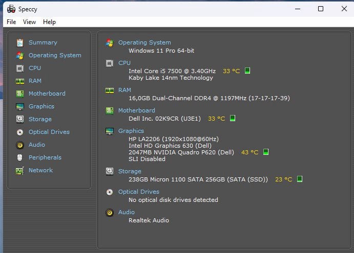
Task: Select Peripherals in the sidebar
Action: point(45,157)
